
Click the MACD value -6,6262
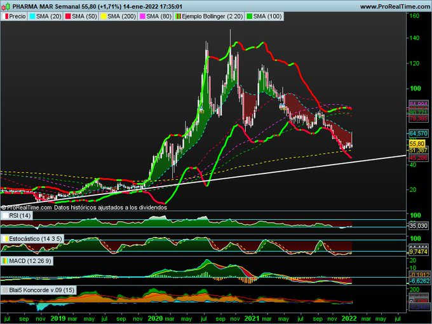tap(419, 281)
